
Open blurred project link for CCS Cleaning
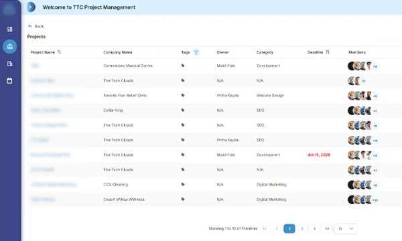click(x=54, y=185)
